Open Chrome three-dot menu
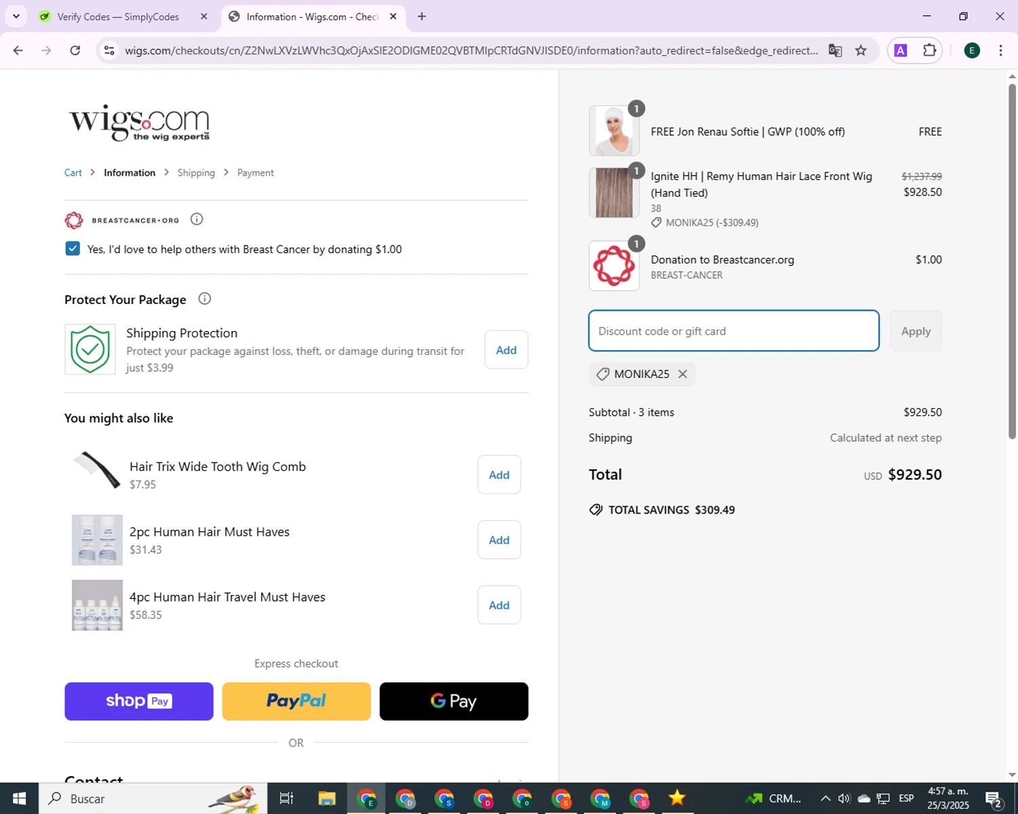The height and width of the screenshot is (814, 1018). 1000,50
